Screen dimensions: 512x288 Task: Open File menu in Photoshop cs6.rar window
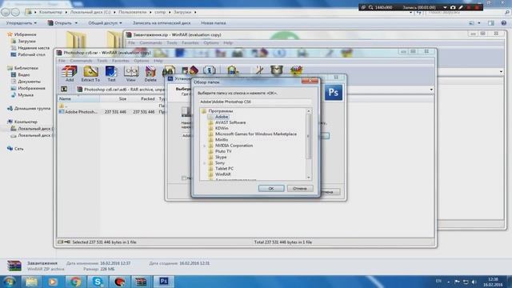click(x=62, y=61)
